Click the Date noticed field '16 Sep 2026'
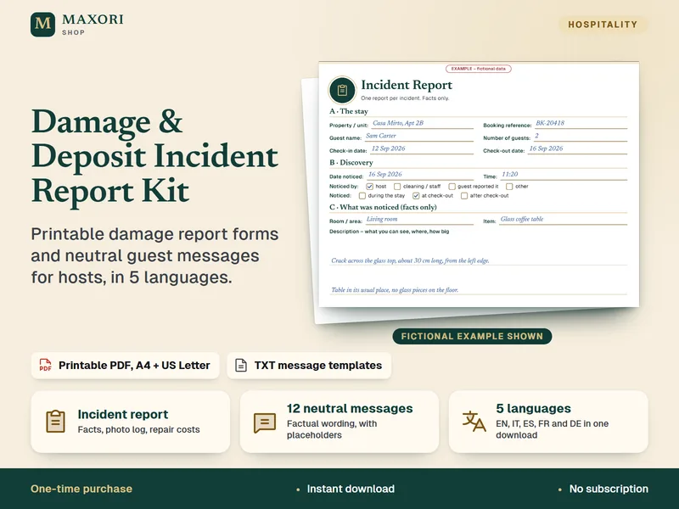The height and width of the screenshot is (509, 679). pos(420,175)
